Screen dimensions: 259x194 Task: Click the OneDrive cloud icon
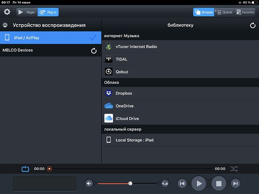(108, 106)
